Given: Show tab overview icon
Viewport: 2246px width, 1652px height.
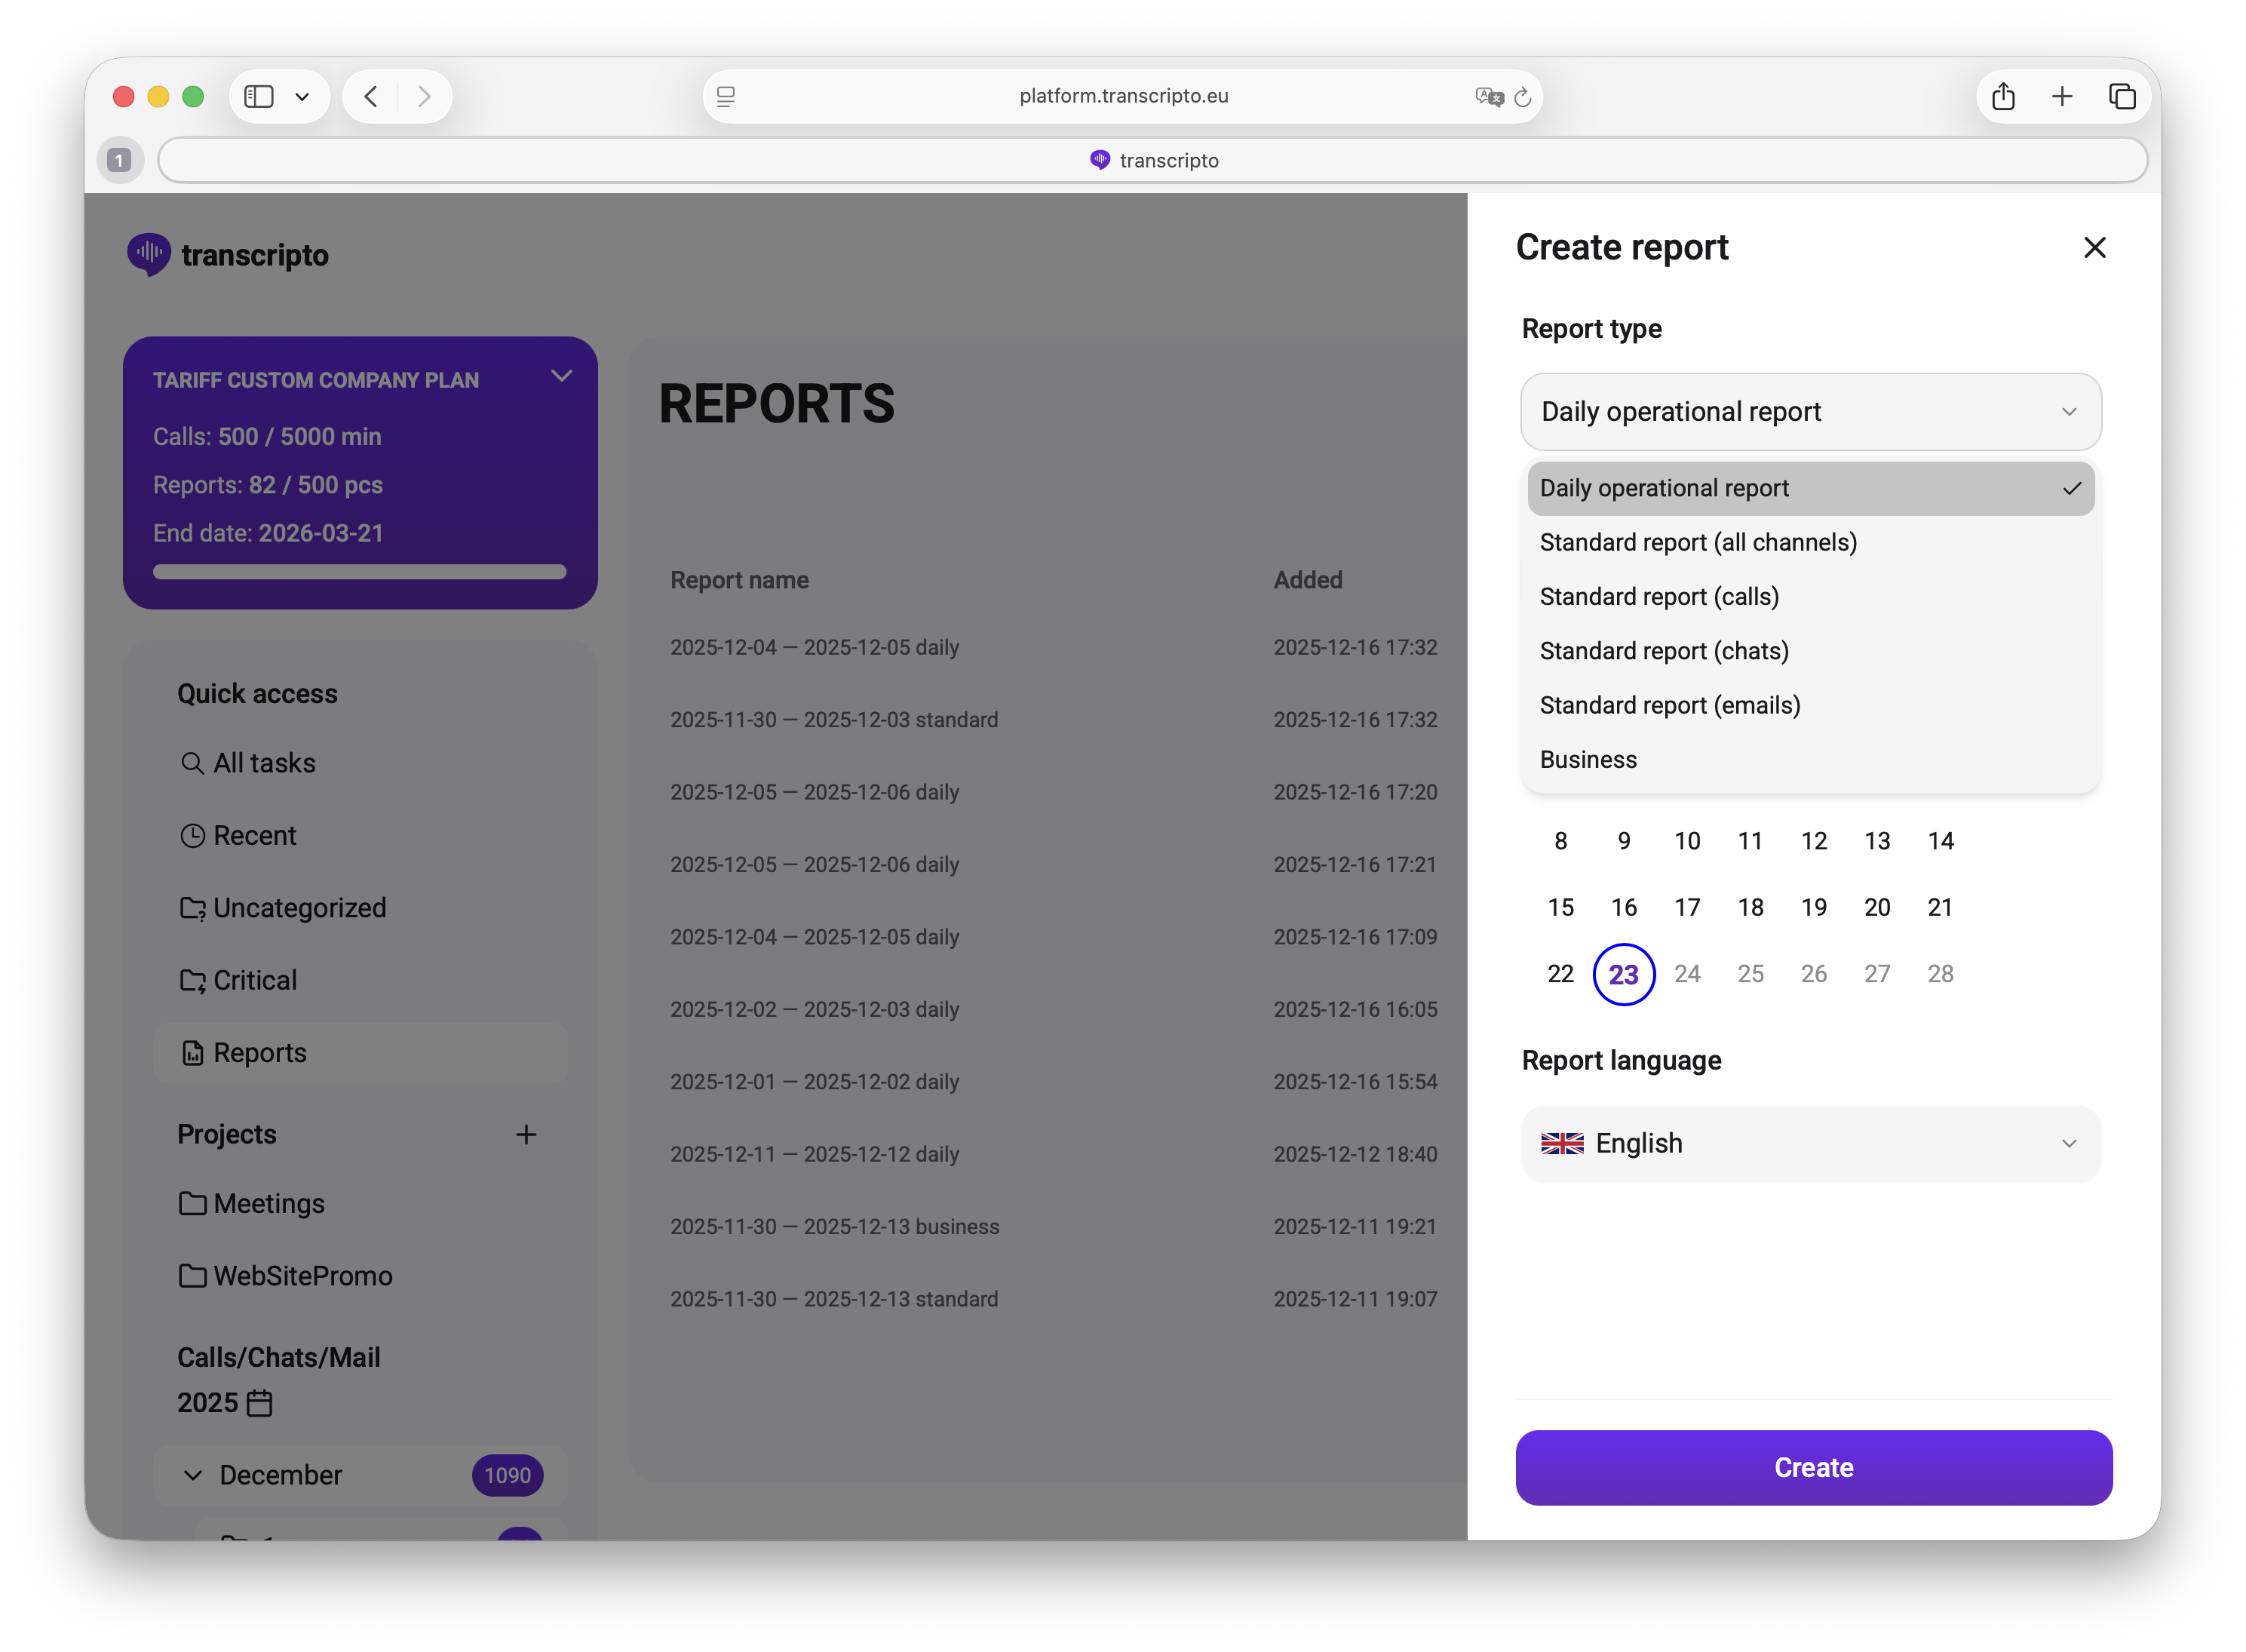Looking at the screenshot, I should pyautogui.click(x=2121, y=96).
